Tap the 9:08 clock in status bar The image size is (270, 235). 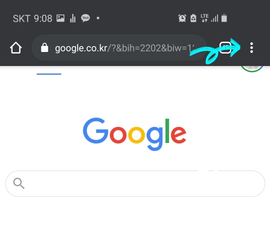43,18
